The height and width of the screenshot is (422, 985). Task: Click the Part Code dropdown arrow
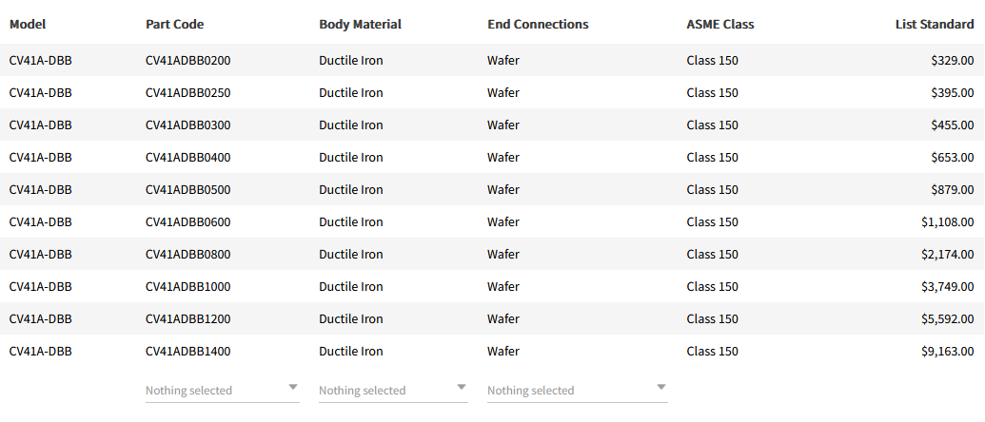point(293,388)
